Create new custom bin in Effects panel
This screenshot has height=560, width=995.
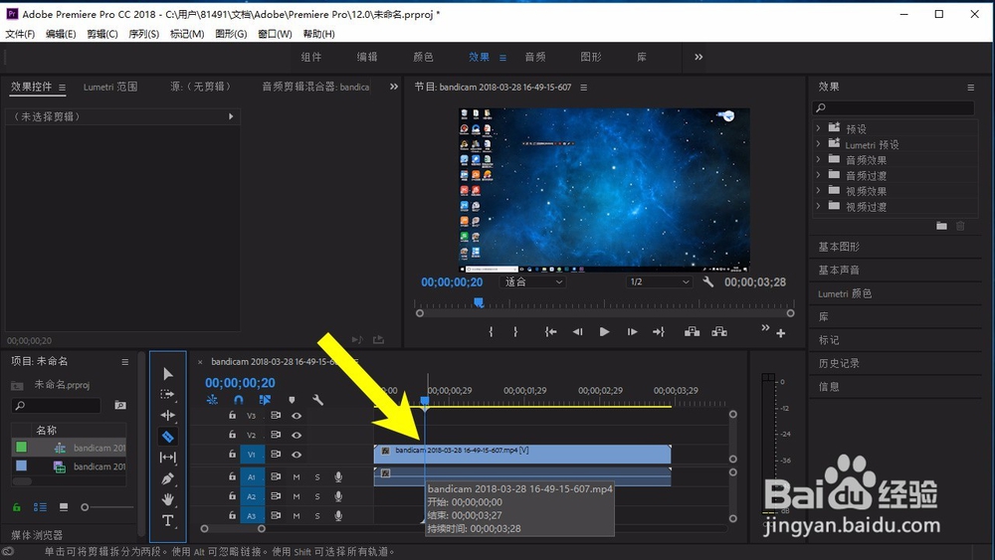click(941, 226)
